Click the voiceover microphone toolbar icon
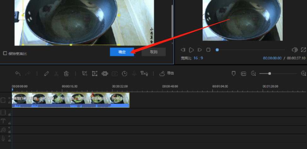This screenshot has height=149, width=307. pos(134,74)
